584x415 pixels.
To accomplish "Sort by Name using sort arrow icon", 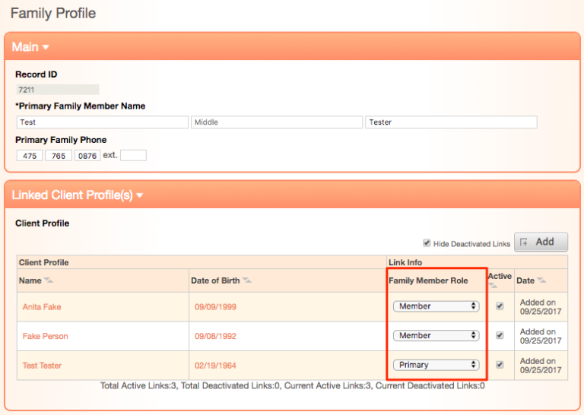I will point(49,280).
